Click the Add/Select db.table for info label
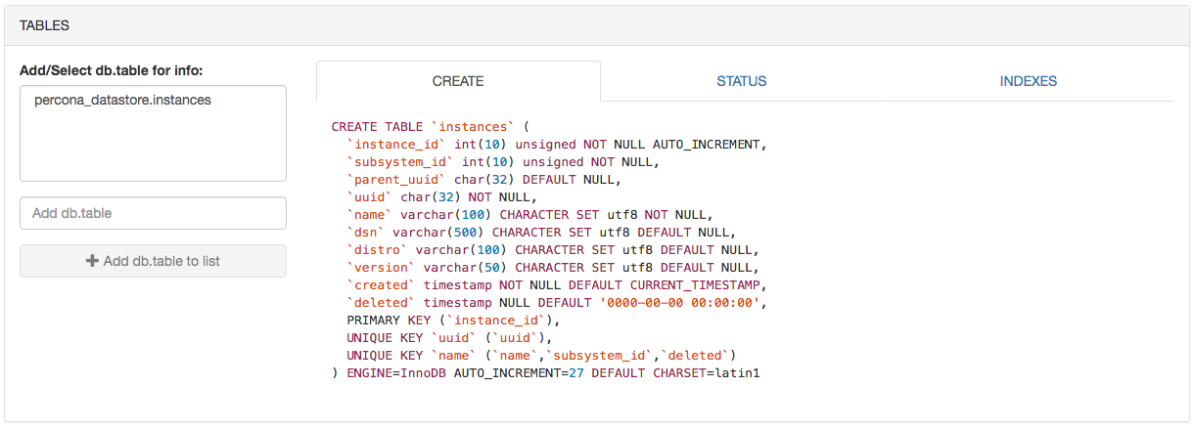 click(111, 70)
